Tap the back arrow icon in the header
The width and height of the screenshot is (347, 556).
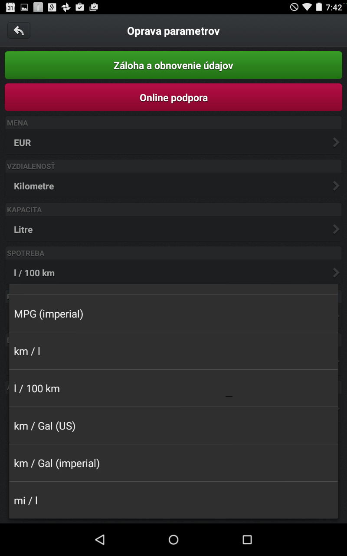pyautogui.click(x=19, y=30)
